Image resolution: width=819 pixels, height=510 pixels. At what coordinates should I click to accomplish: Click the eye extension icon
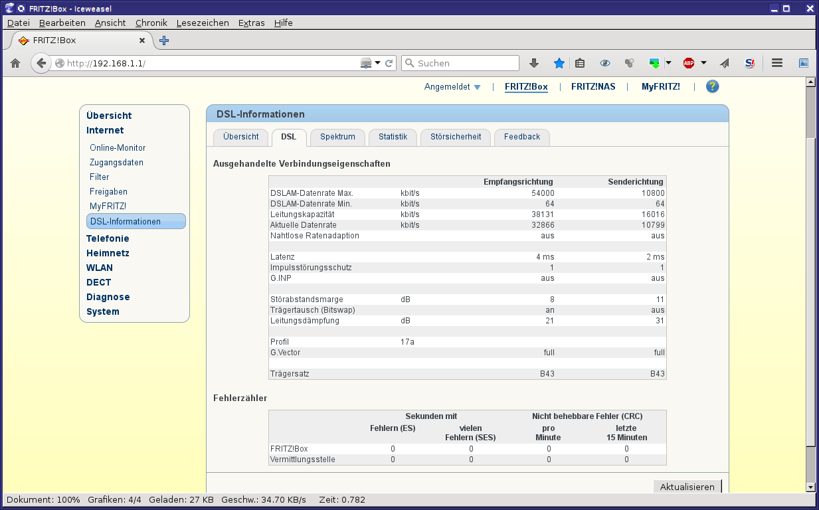click(x=604, y=63)
